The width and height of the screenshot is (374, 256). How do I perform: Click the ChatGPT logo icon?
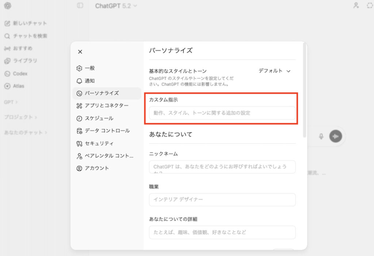tap(8, 6)
